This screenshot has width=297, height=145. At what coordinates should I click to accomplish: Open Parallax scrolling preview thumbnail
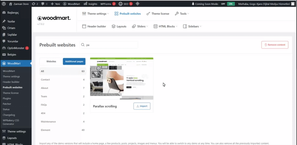click(121, 79)
